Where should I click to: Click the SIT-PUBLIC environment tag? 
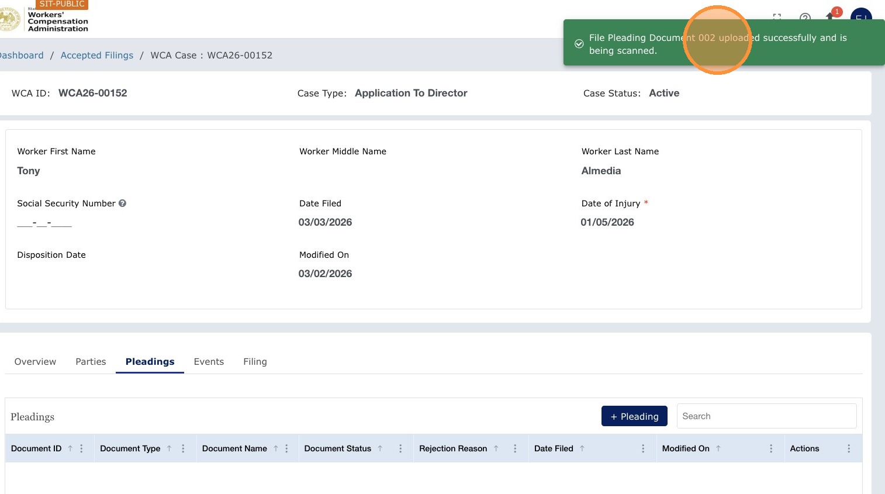[x=62, y=4]
